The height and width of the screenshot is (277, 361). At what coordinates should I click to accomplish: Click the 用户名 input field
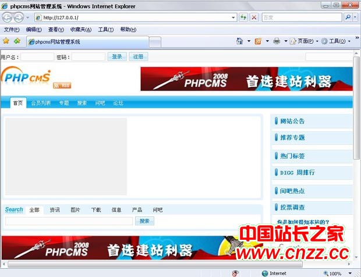pyautogui.click(x=37, y=57)
